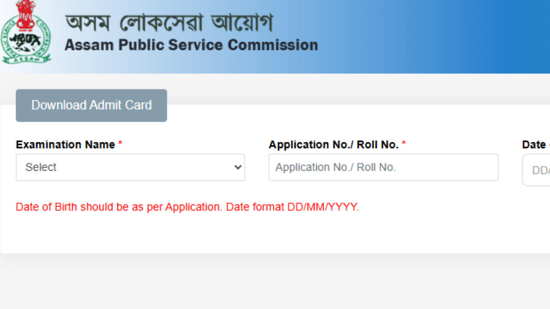Click the Assamese-language commission title

pos(169,22)
